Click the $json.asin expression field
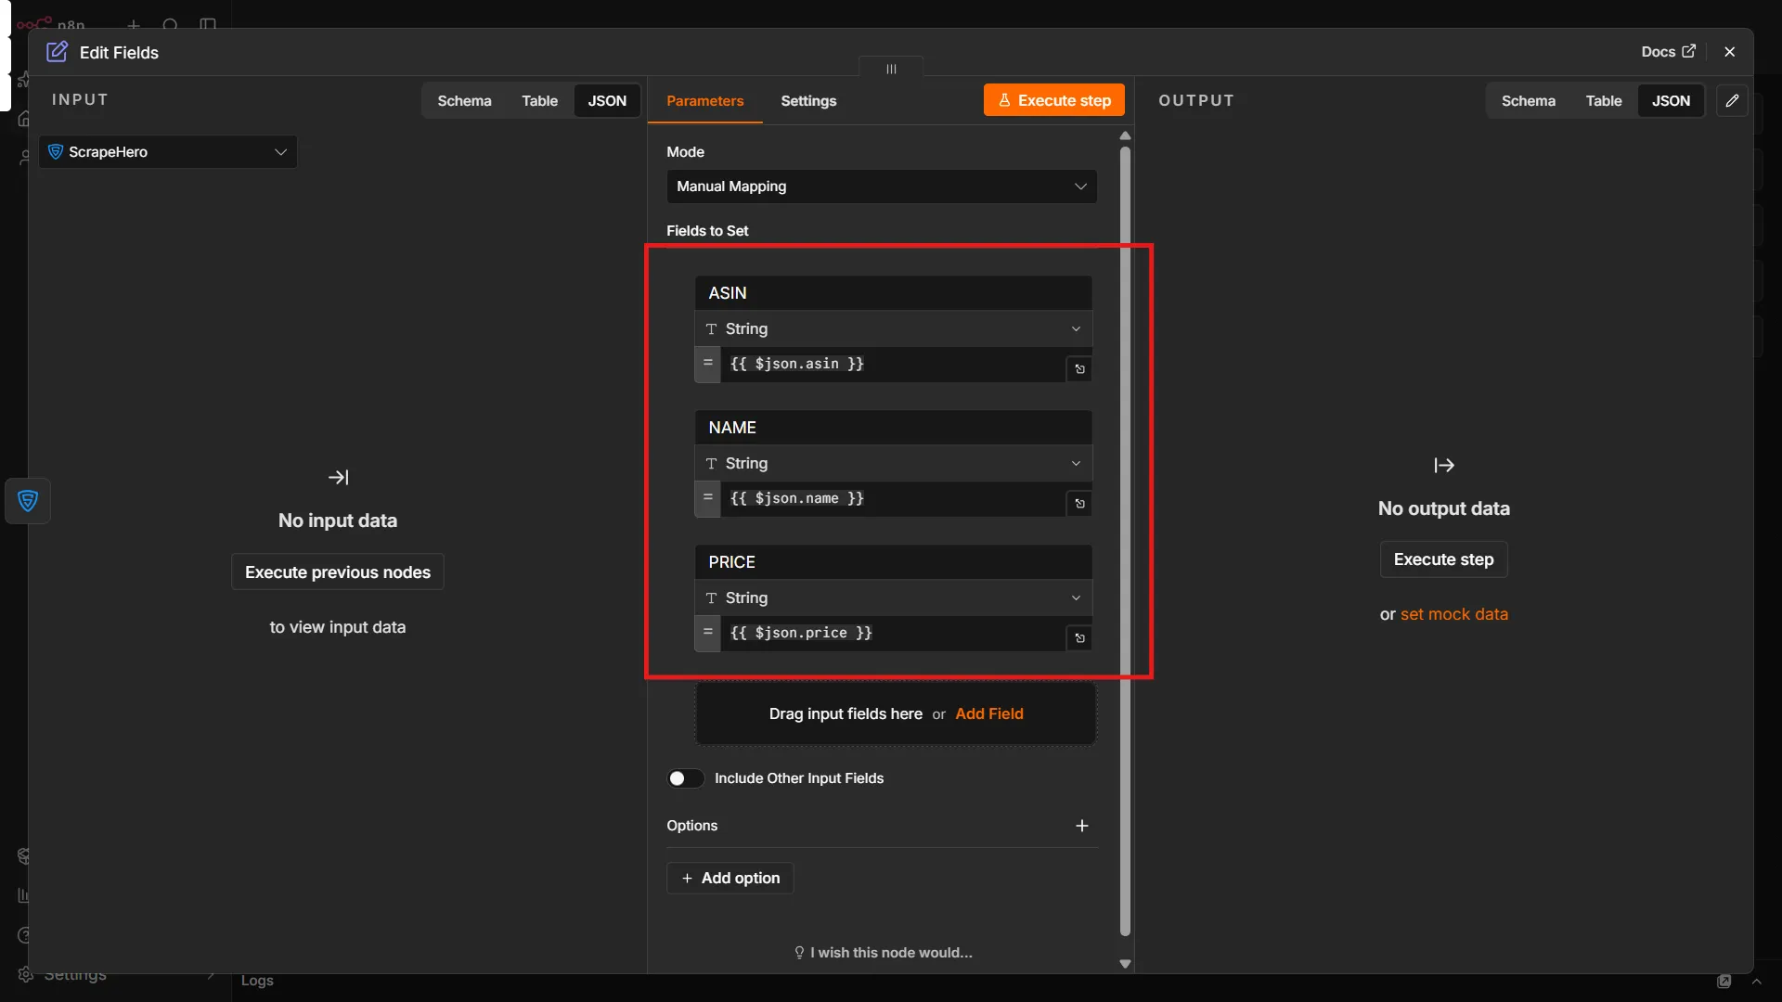Image resolution: width=1782 pixels, height=1002 pixels. 893,364
